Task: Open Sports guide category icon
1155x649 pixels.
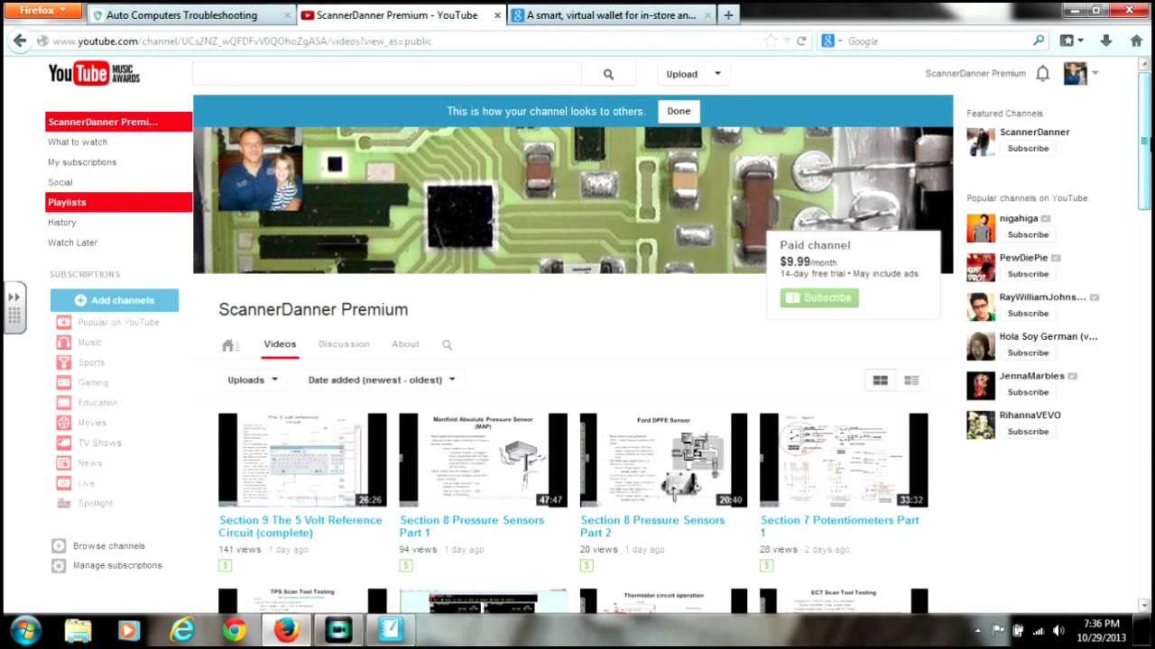Action: 63,362
